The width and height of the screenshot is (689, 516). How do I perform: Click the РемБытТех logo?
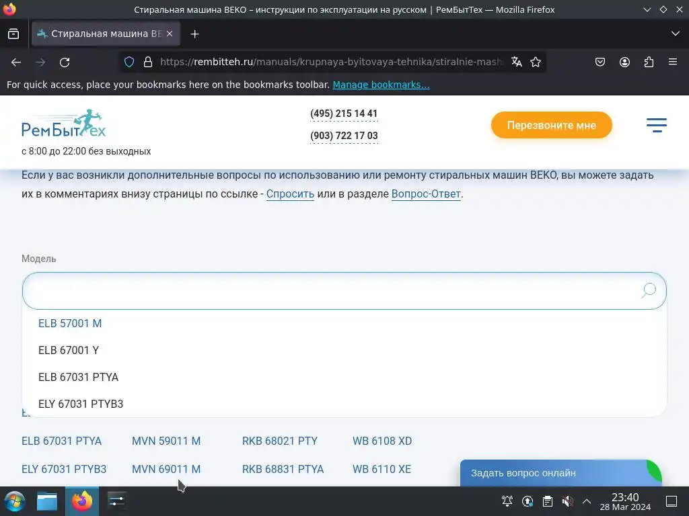[64, 124]
